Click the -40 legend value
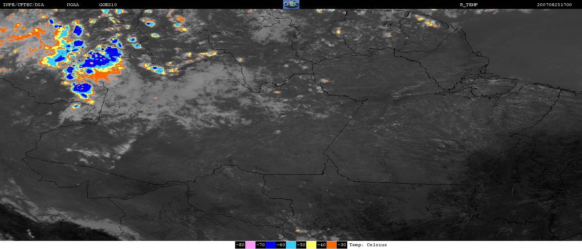Viewport: 582px width, 249px height. (x=321, y=245)
